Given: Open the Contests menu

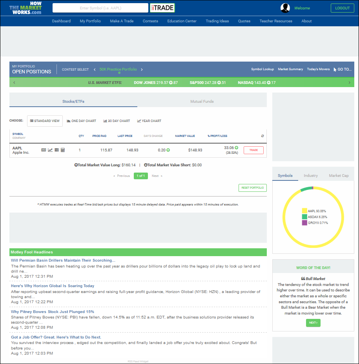Looking at the screenshot, I should pos(151,21).
